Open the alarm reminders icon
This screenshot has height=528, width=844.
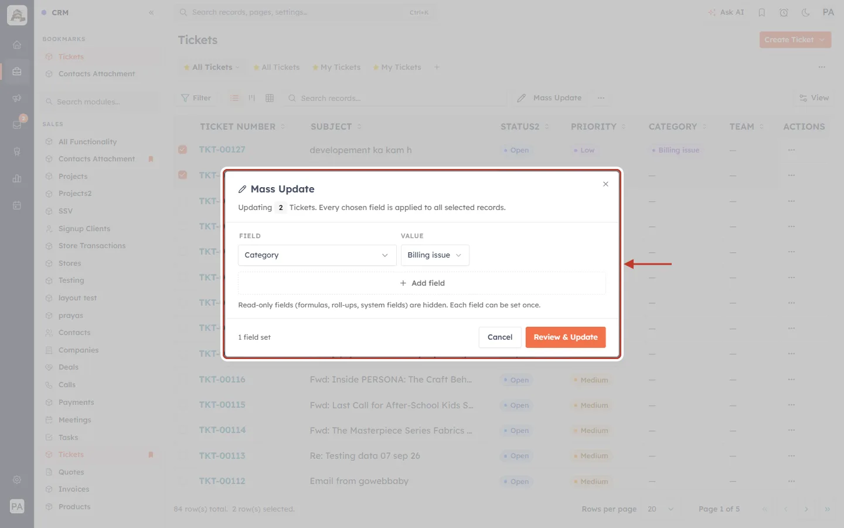tap(784, 12)
